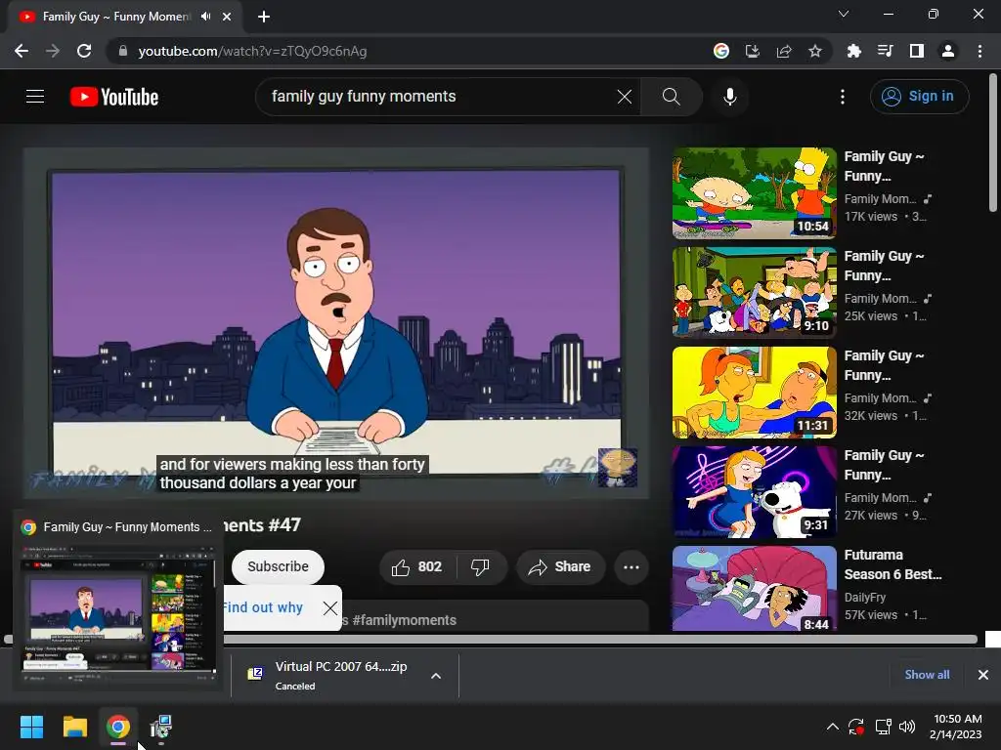1001x750 pixels.
Task: Search by voice with microphone icon
Action: click(x=729, y=97)
